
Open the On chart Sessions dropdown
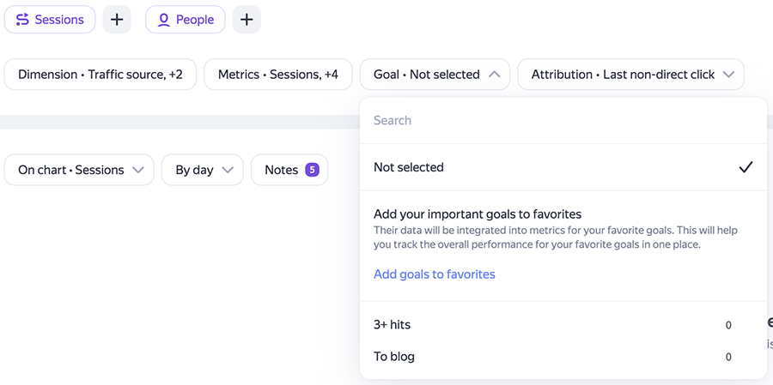point(79,170)
